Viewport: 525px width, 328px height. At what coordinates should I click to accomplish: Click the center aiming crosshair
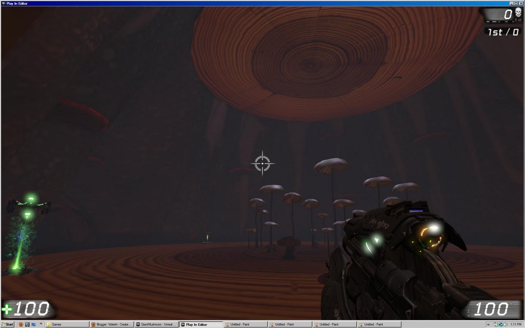click(262, 163)
